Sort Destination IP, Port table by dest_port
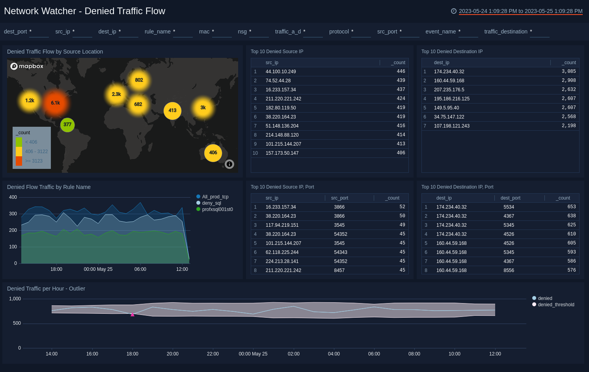589x372 pixels. point(510,198)
